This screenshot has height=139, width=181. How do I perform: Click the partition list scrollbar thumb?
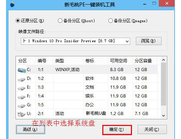(163, 84)
